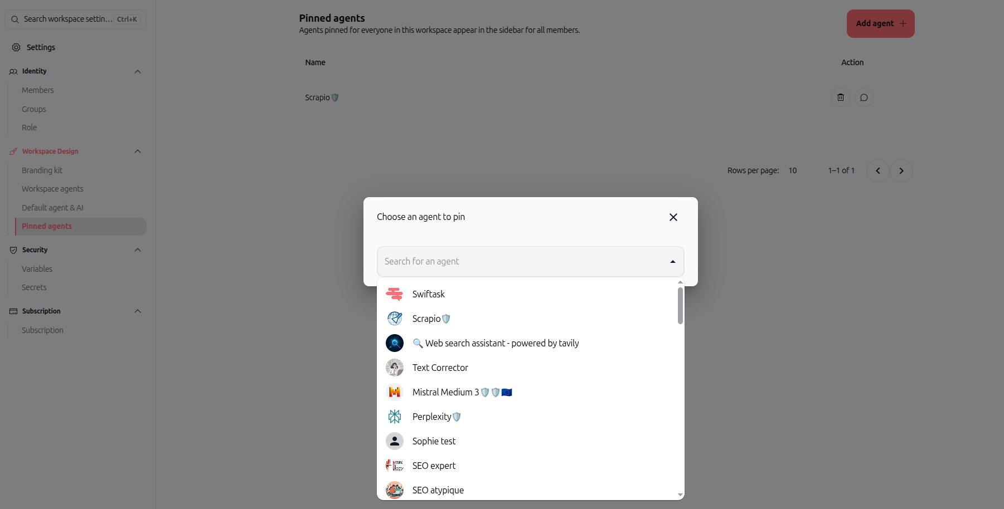Select Swiftask agent from the list
Image resolution: width=1004 pixels, height=509 pixels.
pos(530,294)
